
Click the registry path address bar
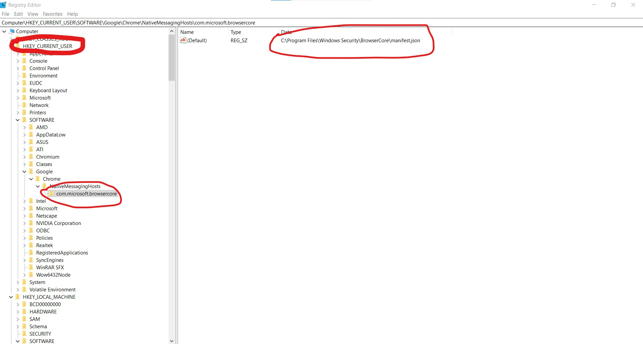pos(321,23)
